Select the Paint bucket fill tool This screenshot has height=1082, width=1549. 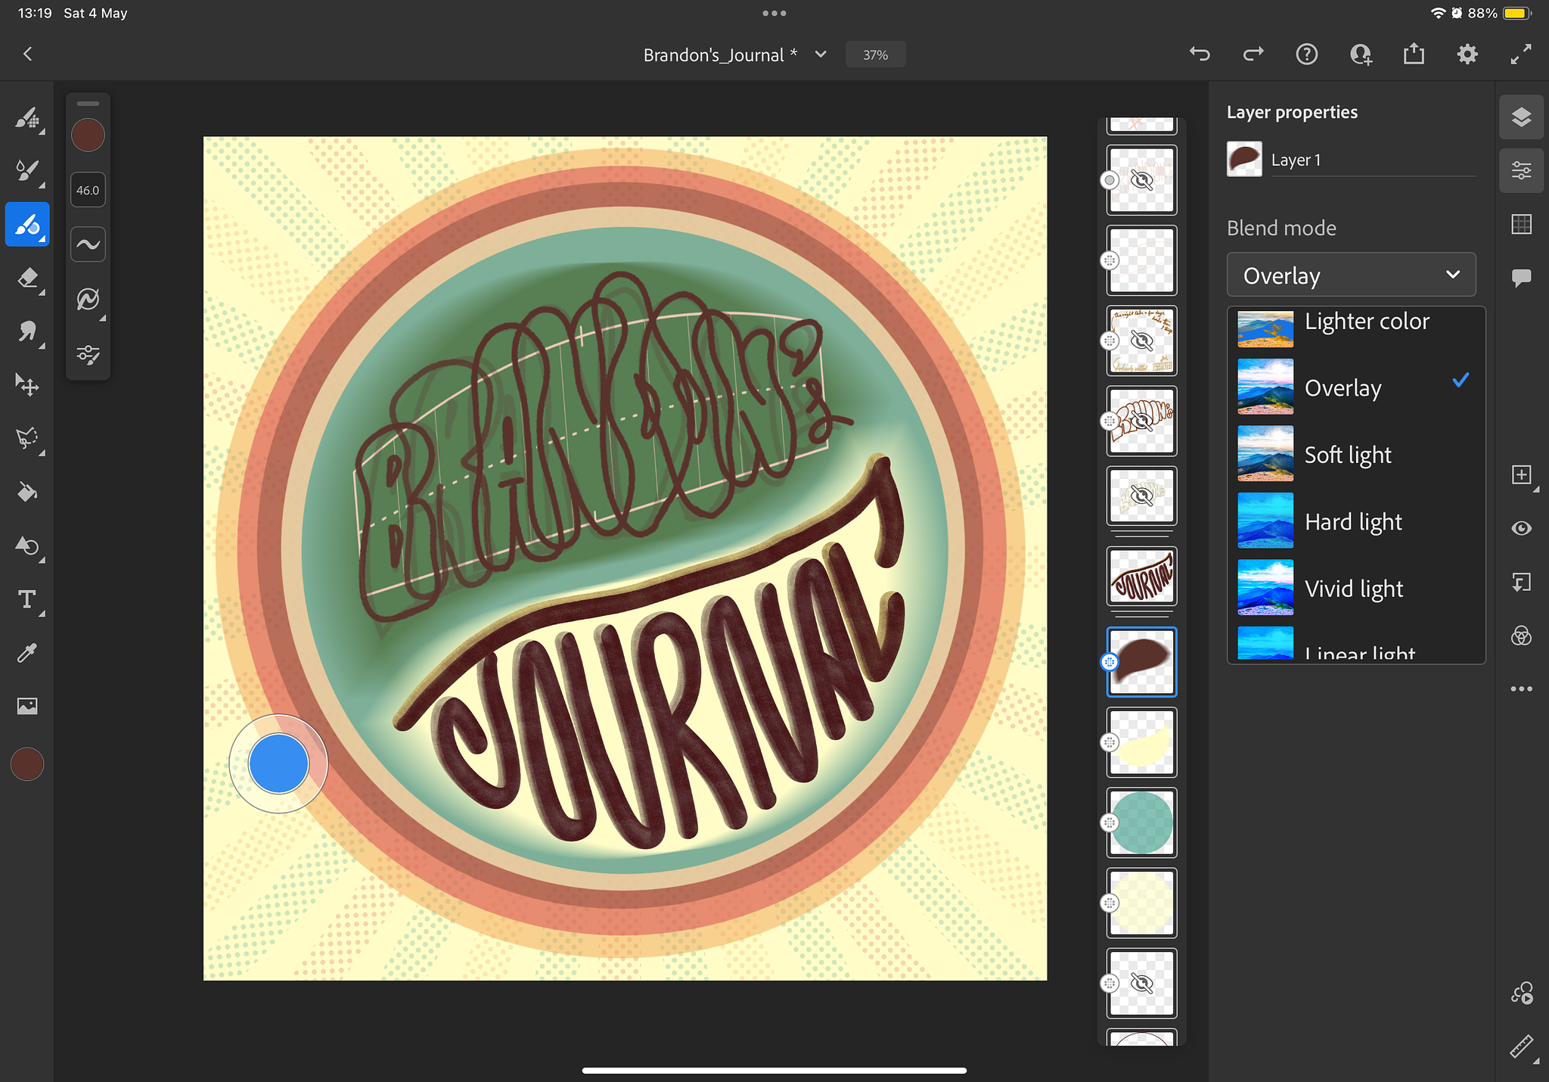pyautogui.click(x=27, y=493)
